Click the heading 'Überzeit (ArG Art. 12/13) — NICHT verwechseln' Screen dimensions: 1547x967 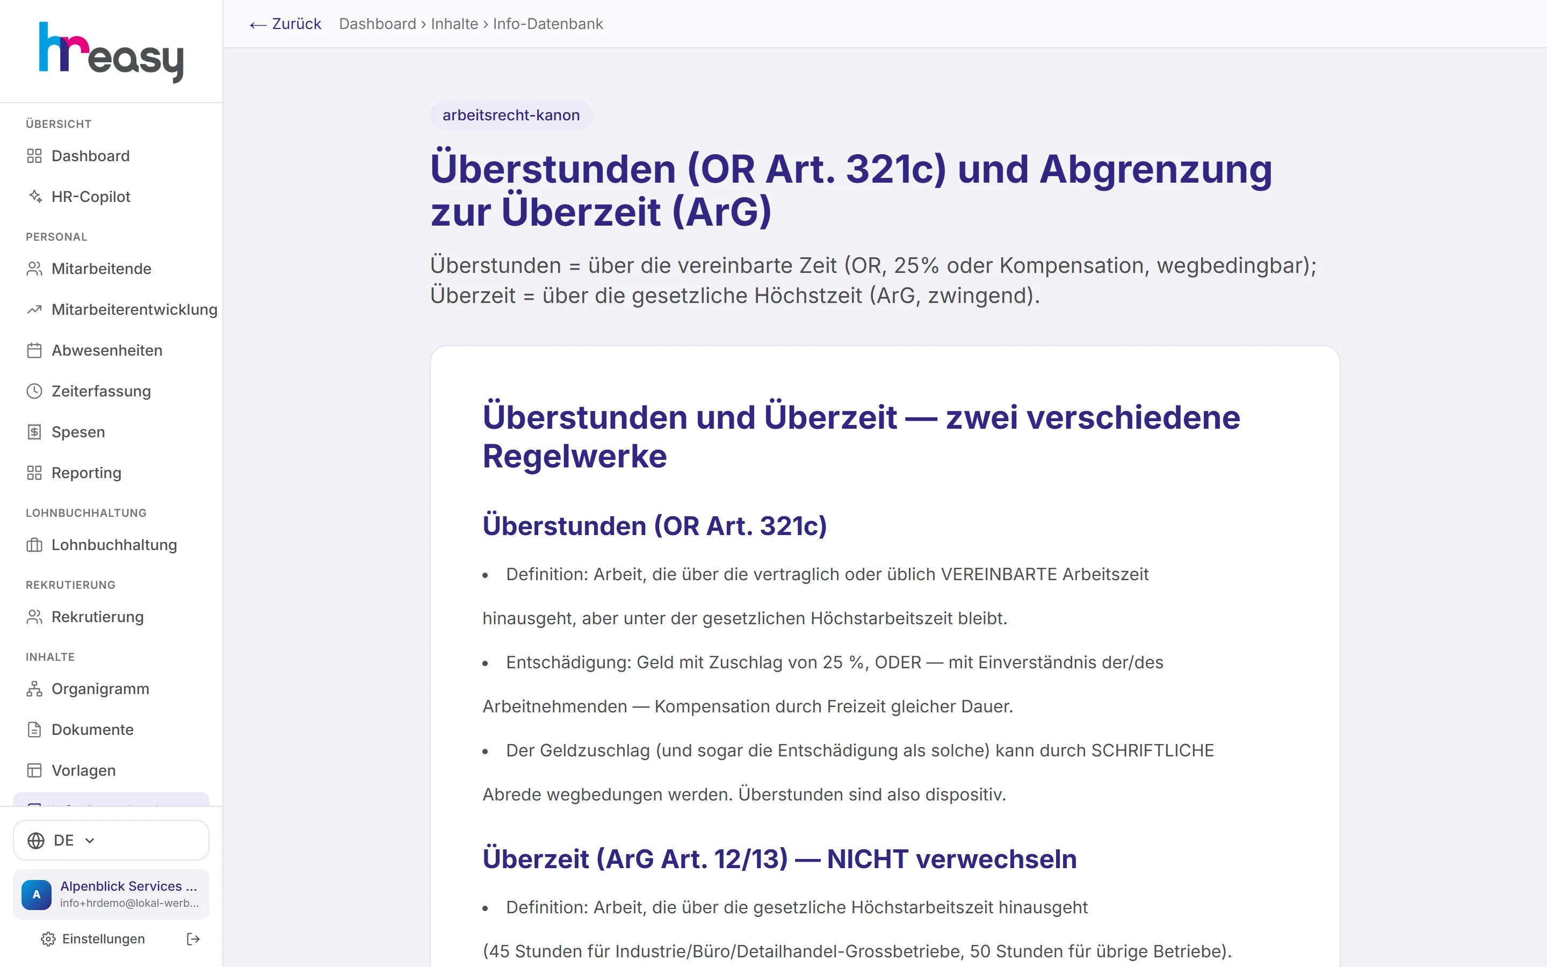(779, 859)
